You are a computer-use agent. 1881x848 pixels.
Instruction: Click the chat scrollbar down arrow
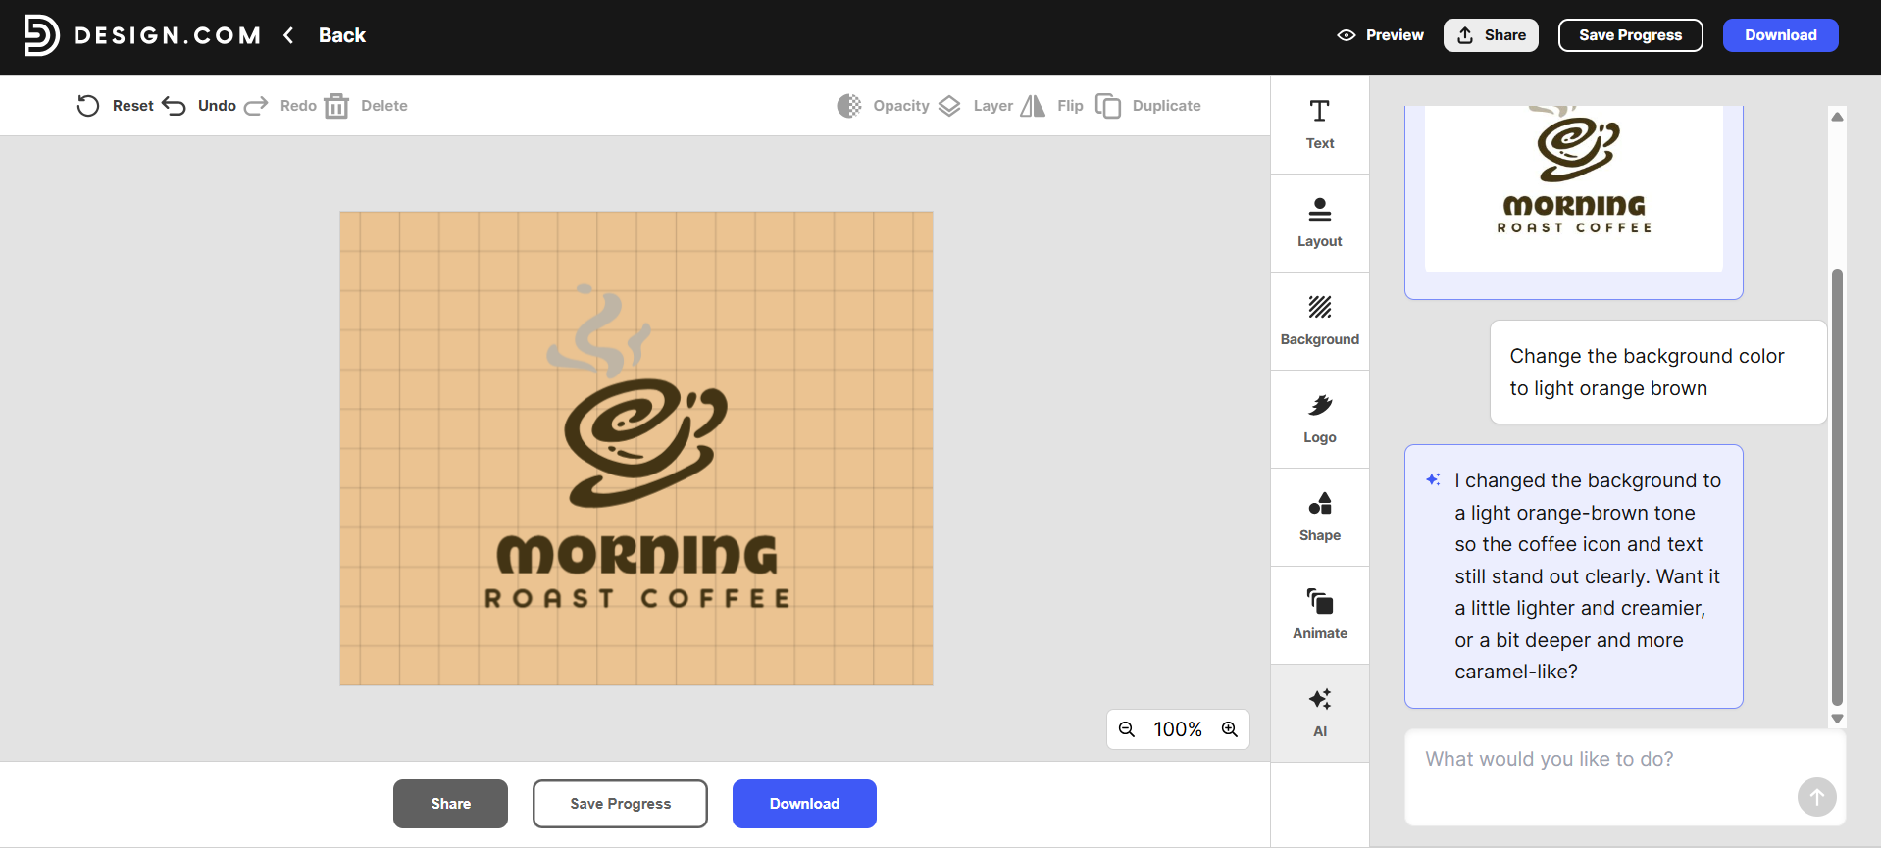1838,719
